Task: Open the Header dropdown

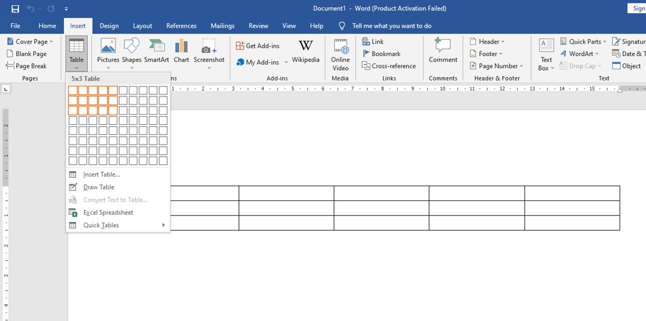Action: coord(487,42)
